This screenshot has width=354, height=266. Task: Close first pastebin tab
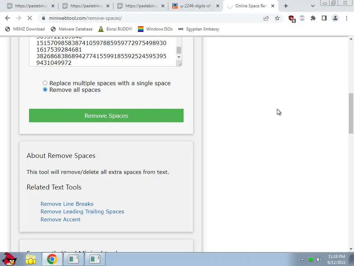tap(53, 6)
